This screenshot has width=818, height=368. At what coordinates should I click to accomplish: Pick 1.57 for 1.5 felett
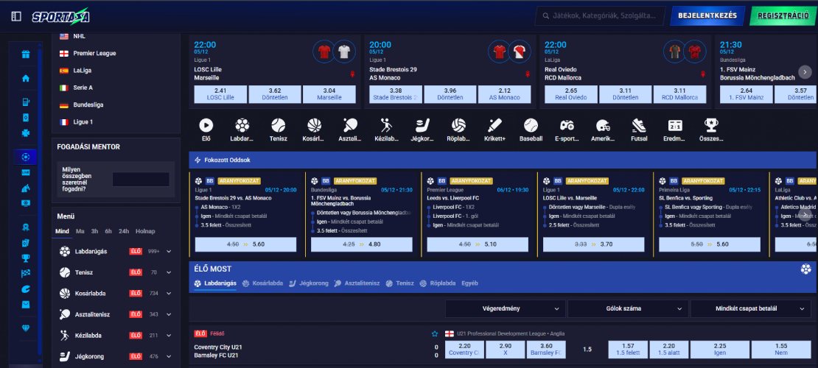[628, 350]
